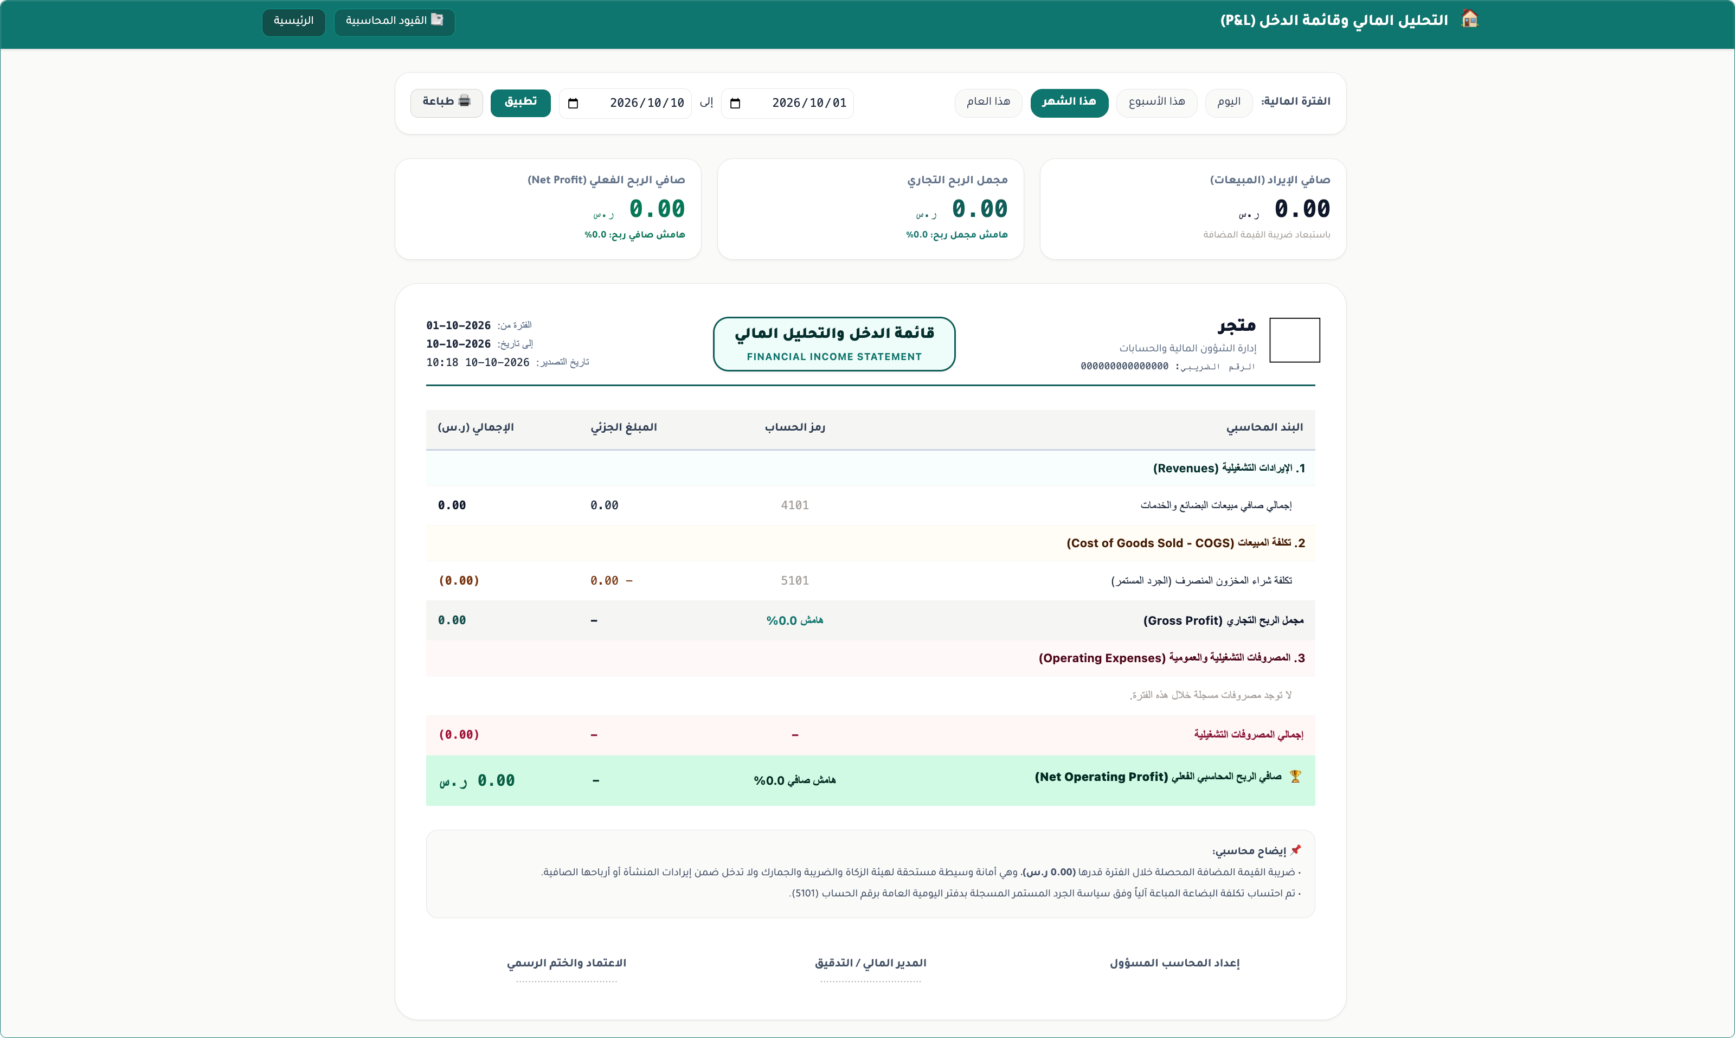The height and width of the screenshot is (1038, 1735).
Task: Select اليوم period filter
Action: click(x=1229, y=103)
